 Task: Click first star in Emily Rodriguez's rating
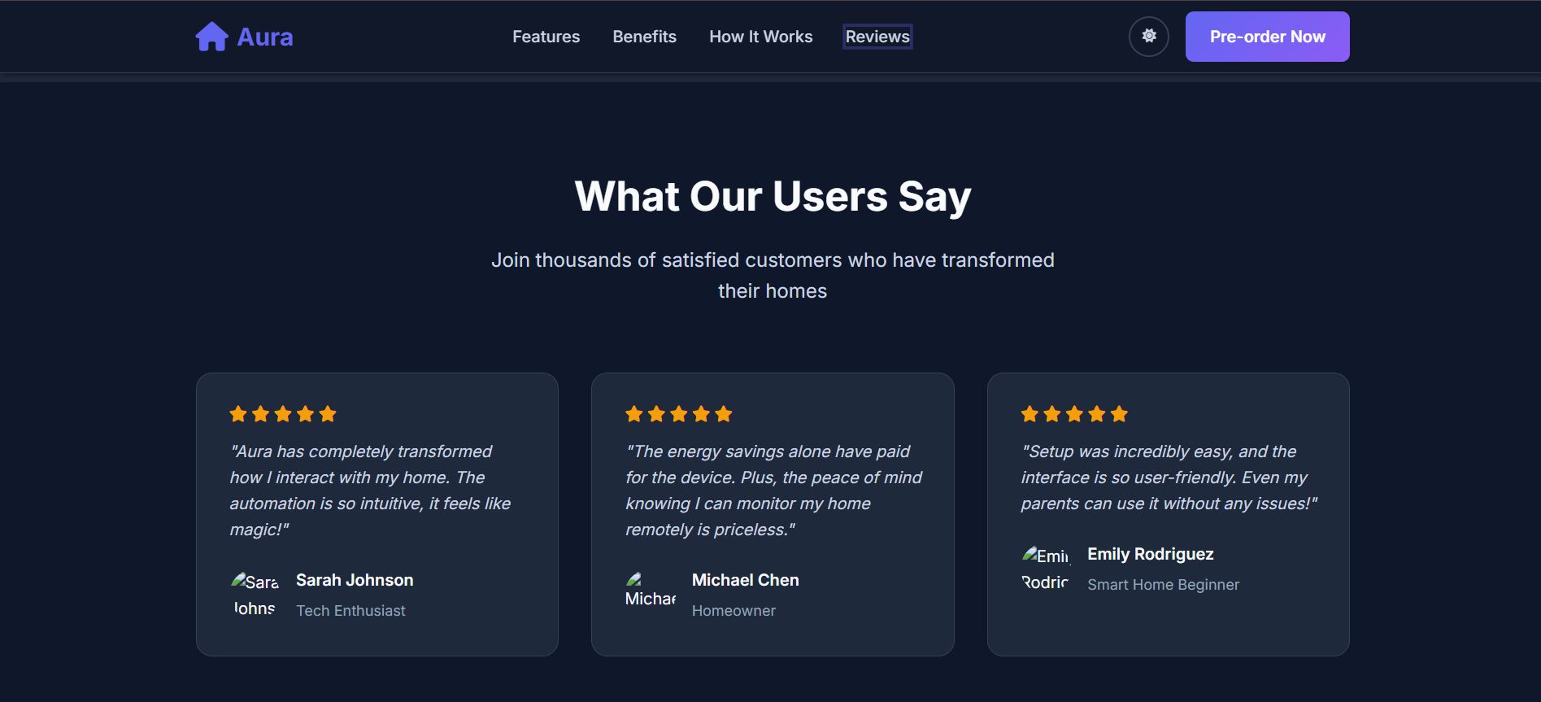tap(1030, 414)
